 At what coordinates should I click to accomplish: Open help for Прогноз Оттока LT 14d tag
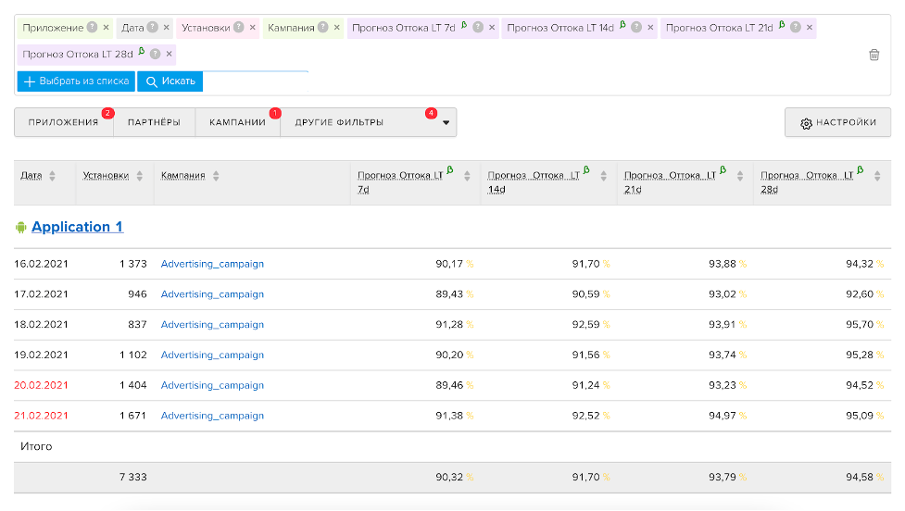pyautogui.click(x=636, y=27)
